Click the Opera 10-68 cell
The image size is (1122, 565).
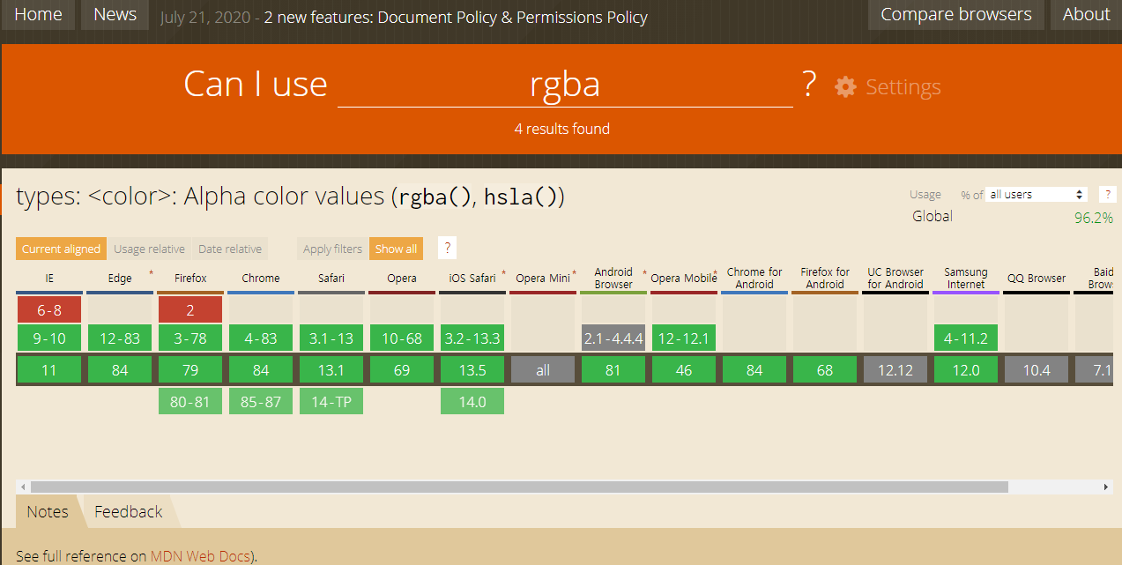402,338
